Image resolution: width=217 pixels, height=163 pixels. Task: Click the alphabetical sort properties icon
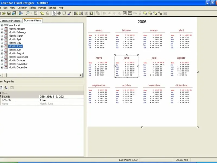(6, 87)
